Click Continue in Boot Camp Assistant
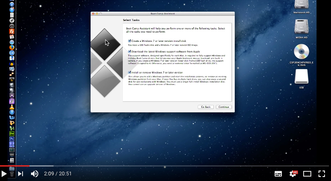 224,107
